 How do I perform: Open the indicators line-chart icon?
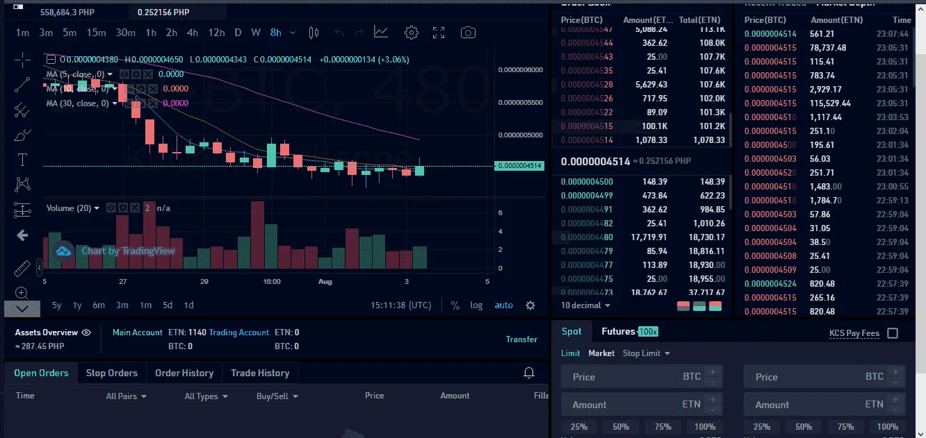pyautogui.click(x=381, y=33)
